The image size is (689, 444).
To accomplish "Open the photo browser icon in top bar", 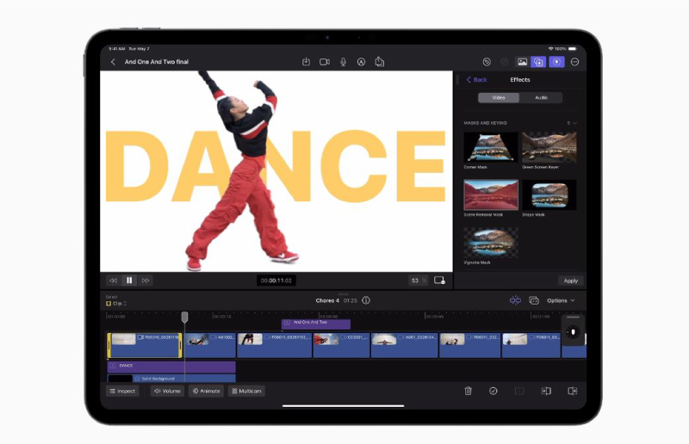I will (x=522, y=62).
